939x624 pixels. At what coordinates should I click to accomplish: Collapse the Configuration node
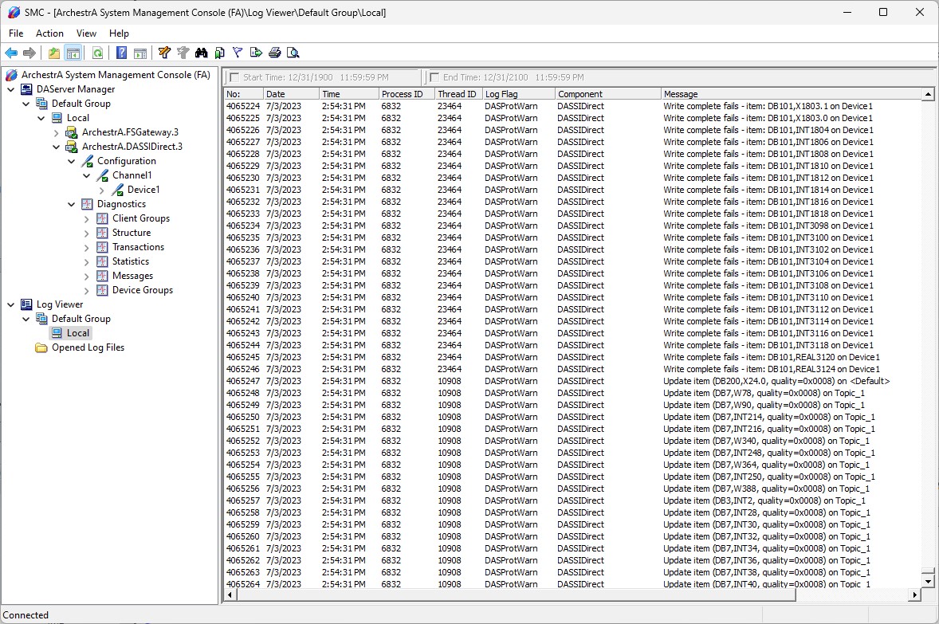(71, 161)
